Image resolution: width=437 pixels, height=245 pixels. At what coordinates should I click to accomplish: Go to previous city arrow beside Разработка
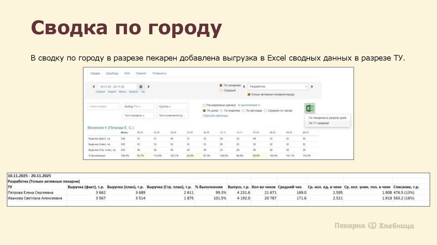(x=244, y=87)
